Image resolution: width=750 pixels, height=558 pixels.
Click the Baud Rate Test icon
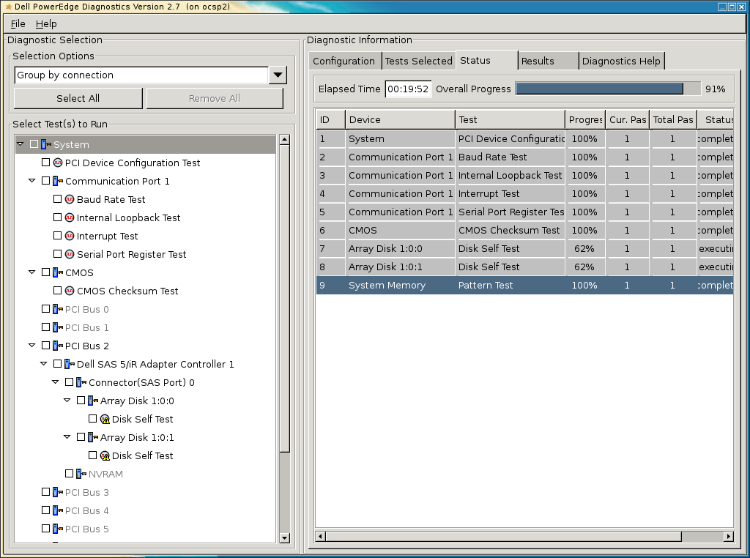70,199
